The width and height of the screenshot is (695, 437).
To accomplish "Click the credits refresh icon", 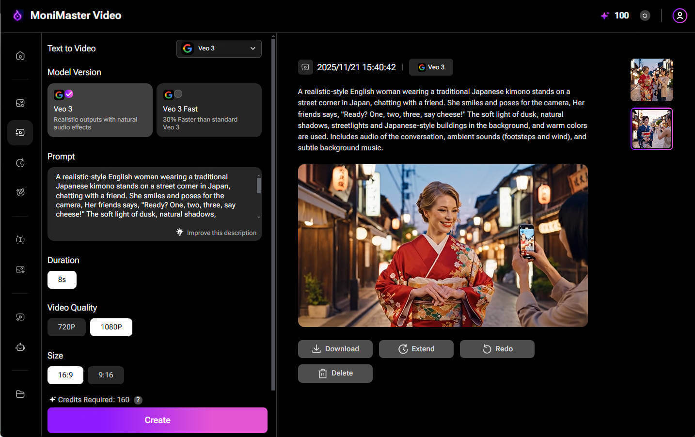I will (x=645, y=16).
